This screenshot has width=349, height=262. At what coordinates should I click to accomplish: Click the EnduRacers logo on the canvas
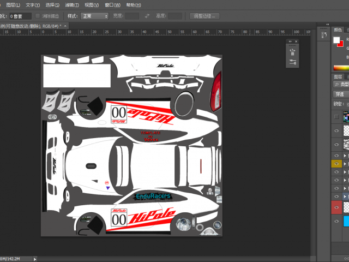coord(153,196)
